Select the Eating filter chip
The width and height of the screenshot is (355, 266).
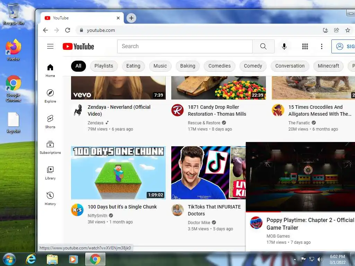pyautogui.click(x=133, y=66)
